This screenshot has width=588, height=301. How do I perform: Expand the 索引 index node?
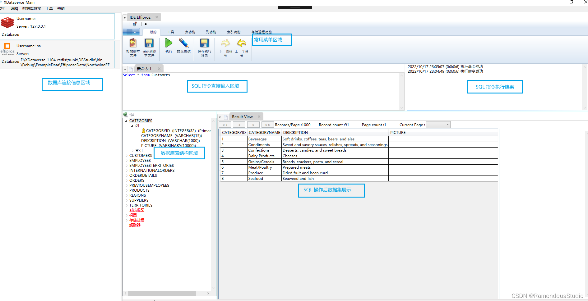(132, 151)
